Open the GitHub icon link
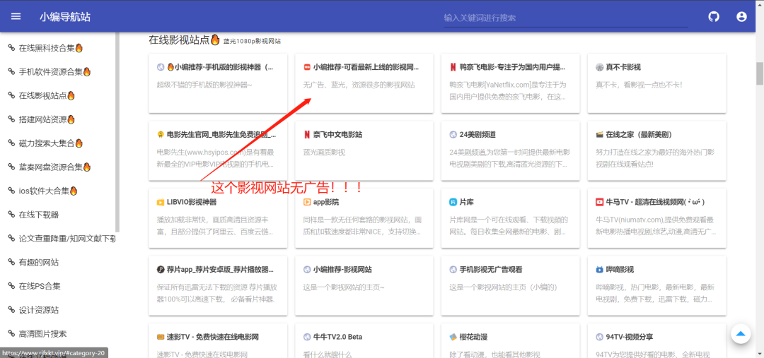This screenshot has height=358, width=764. pyautogui.click(x=713, y=16)
